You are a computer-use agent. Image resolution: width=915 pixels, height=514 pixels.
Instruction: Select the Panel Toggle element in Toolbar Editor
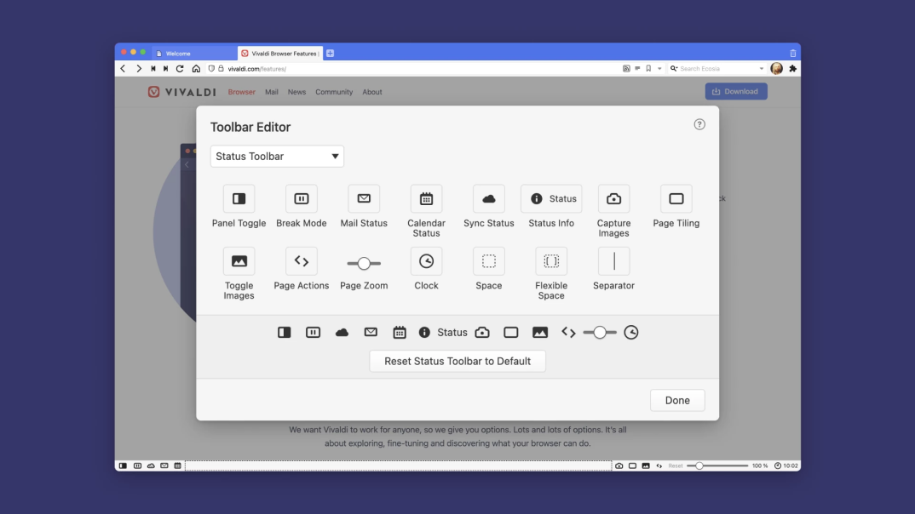pyautogui.click(x=239, y=199)
